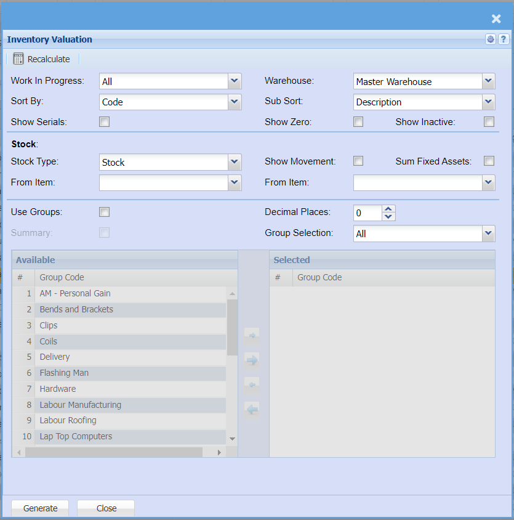Close the dialog with the white X
The height and width of the screenshot is (520, 514).
pos(496,18)
